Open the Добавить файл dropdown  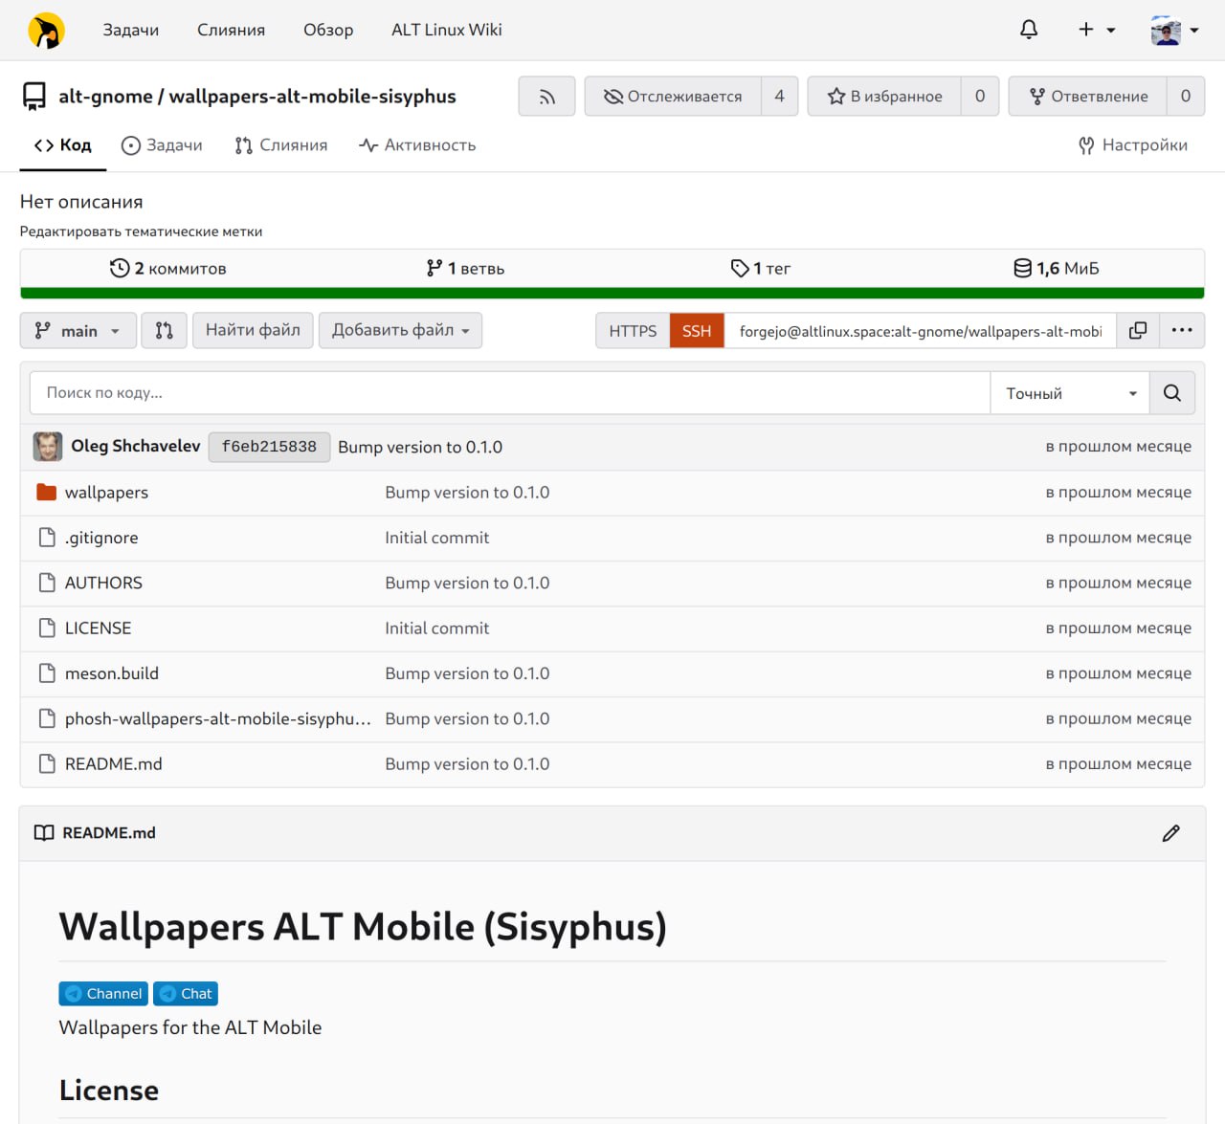pos(400,331)
